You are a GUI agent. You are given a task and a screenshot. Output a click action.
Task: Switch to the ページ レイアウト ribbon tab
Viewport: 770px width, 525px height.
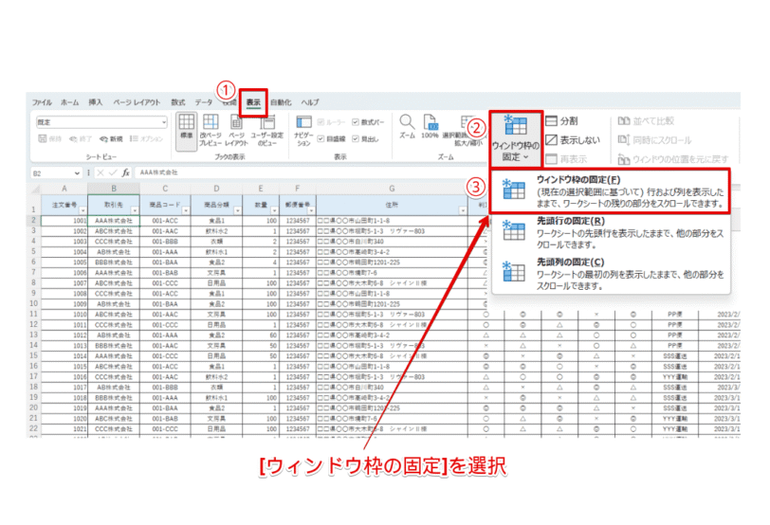click(137, 102)
